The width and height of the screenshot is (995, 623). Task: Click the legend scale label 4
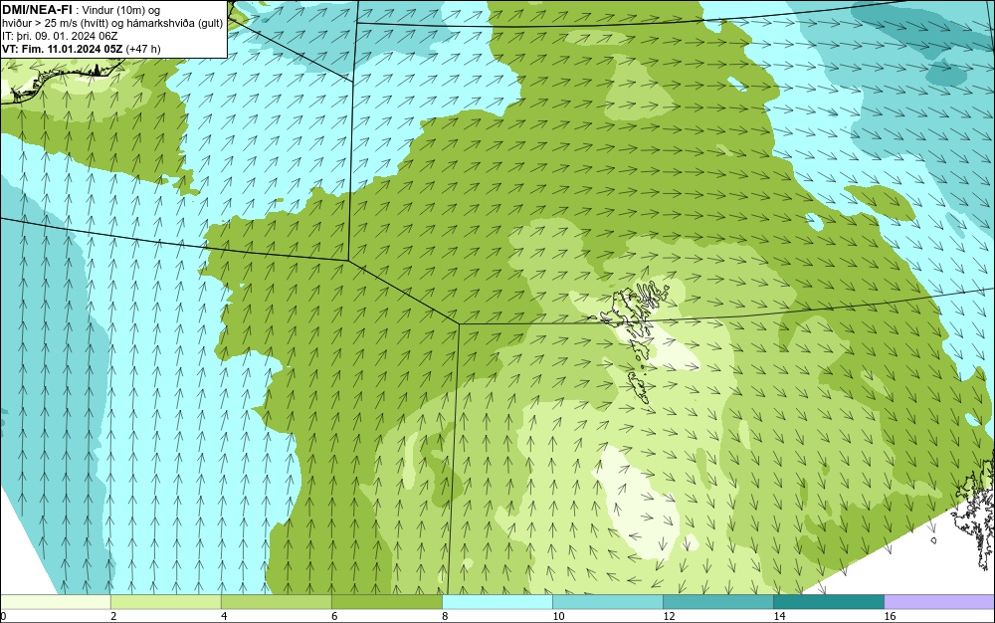[x=224, y=616]
